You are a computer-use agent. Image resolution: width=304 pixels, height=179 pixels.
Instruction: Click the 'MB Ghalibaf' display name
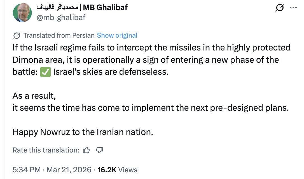(x=105, y=7)
